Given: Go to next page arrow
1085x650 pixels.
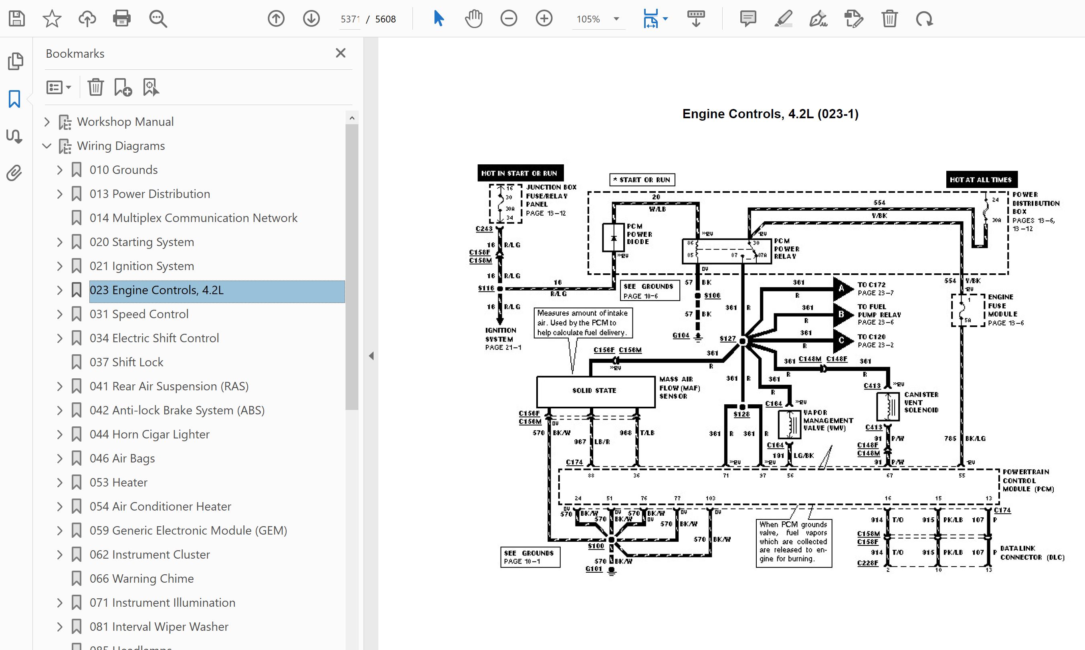Looking at the screenshot, I should [311, 19].
